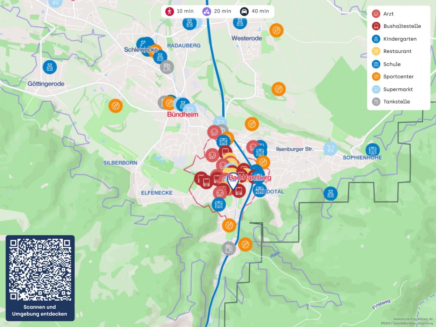This screenshot has width=436, height=327.
Task: Open the school marker at Sophienhöhe
Action: point(372,150)
